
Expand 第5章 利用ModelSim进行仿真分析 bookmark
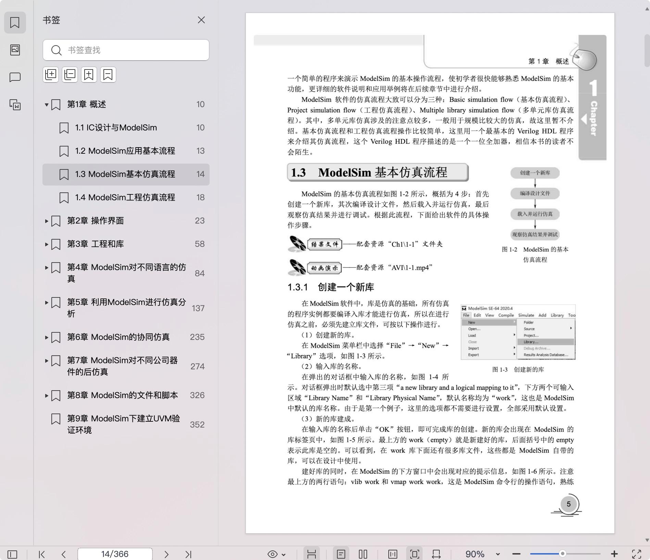coord(47,302)
